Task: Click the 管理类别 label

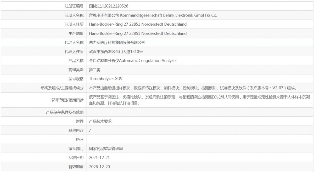Action: 76,70
